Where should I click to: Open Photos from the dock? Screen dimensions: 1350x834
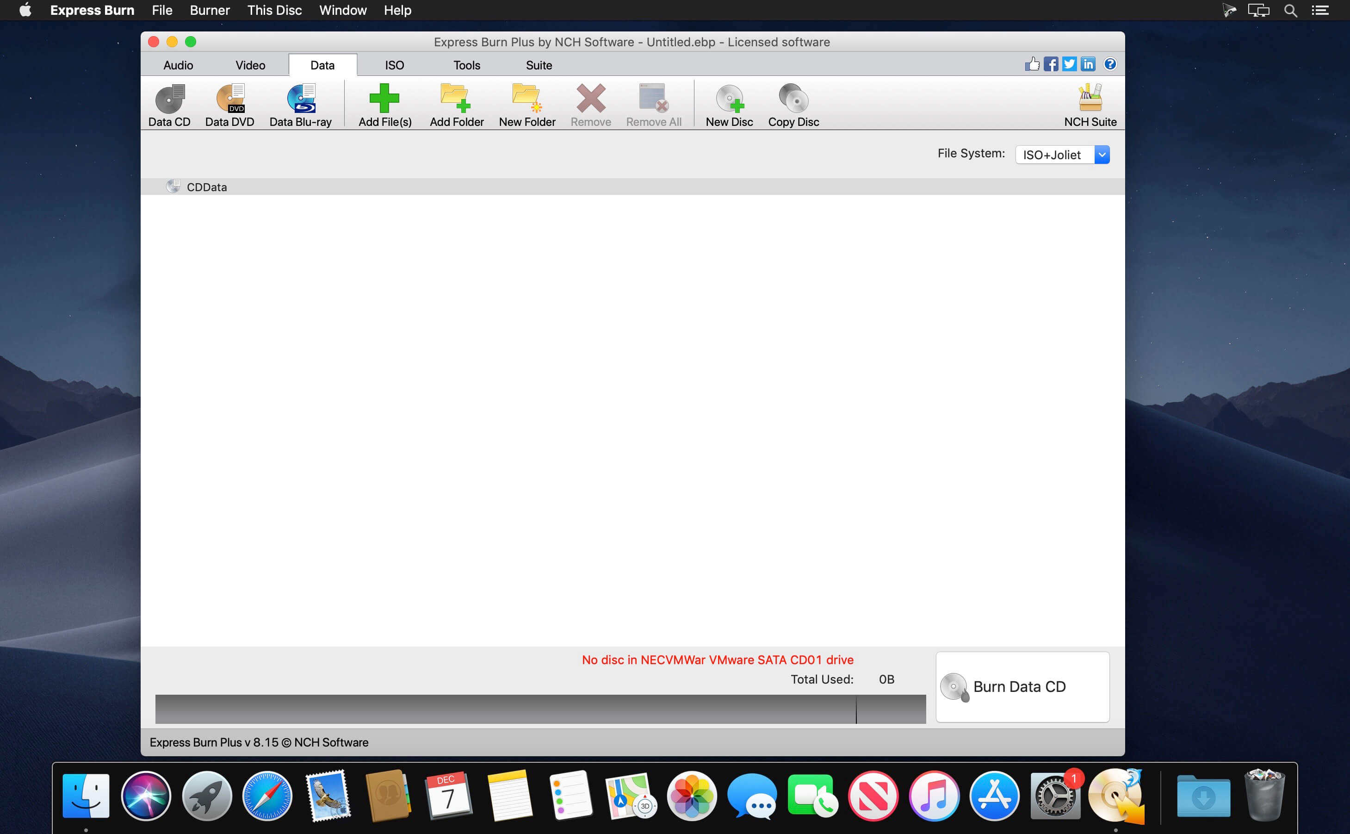(692, 796)
